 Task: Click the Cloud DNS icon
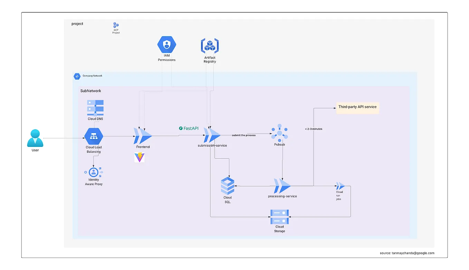pos(95,108)
